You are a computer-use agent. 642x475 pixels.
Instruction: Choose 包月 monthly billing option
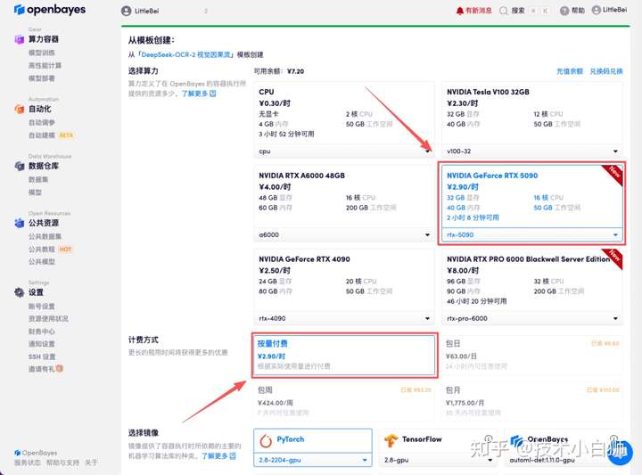point(531,401)
